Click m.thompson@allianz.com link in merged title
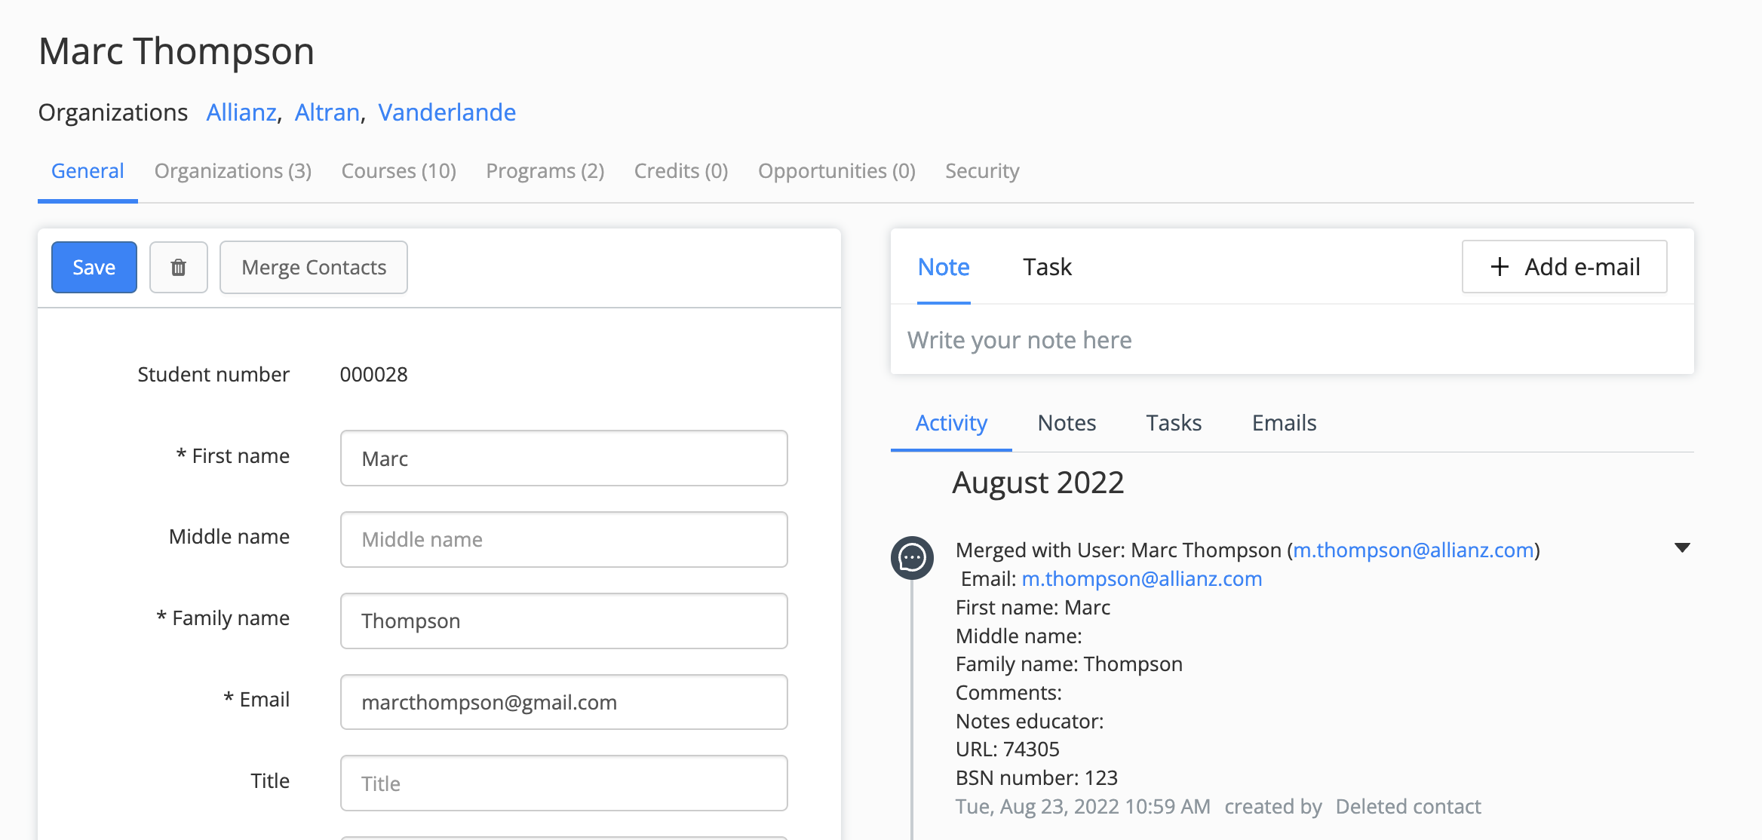1762x840 pixels. (1414, 550)
